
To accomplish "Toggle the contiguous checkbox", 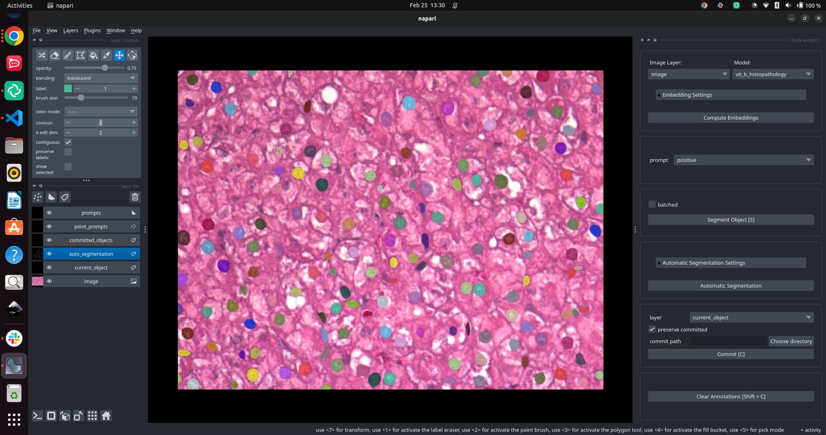I will [68, 142].
